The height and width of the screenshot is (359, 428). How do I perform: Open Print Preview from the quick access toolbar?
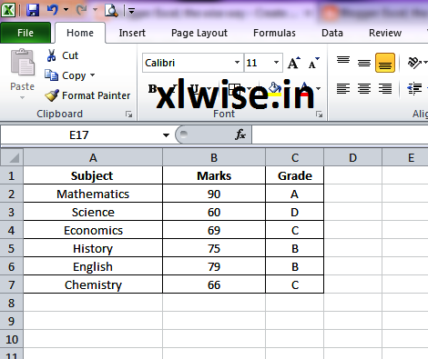pyautogui.click(x=111, y=10)
